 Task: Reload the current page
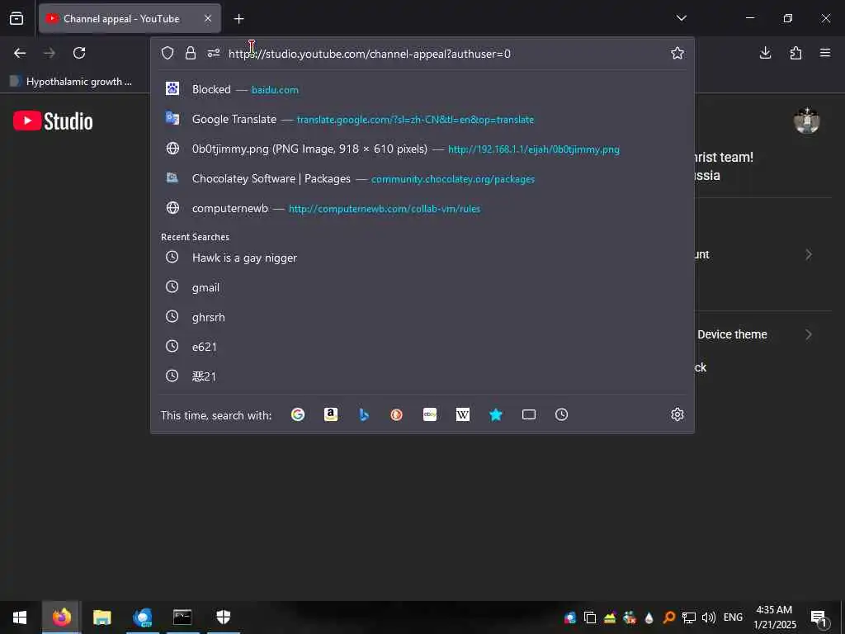click(x=79, y=53)
